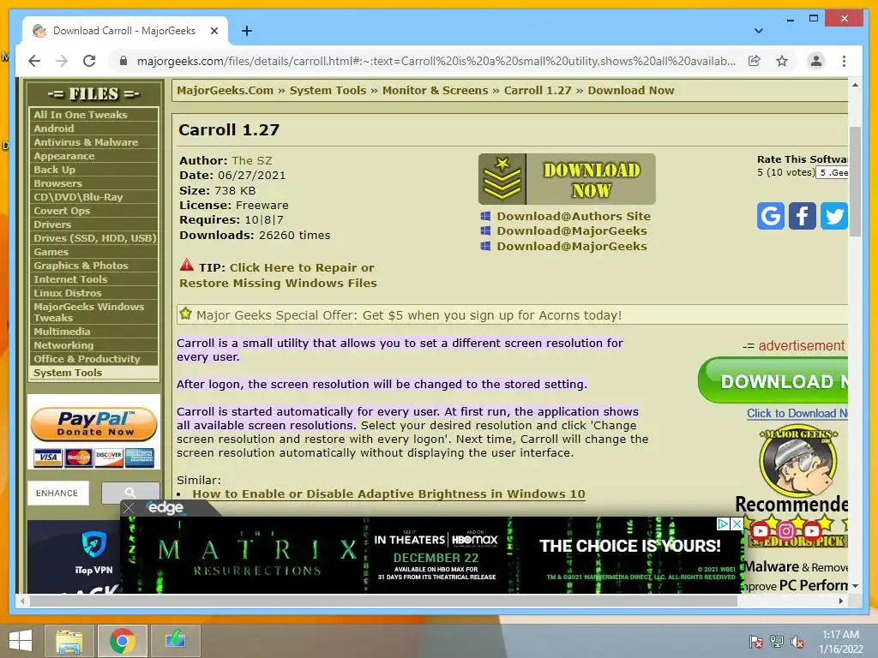This screenshot has height=658, width=878.
Task: Open CD\DVD\Blu-Ray category
Action: (x=93, y=197)
